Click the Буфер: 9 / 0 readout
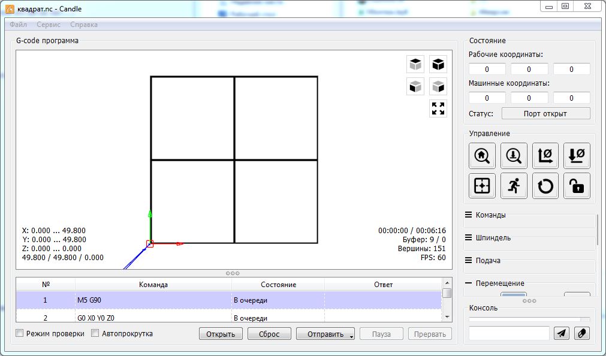The height and width of the screenshot is (356, 606). pos(424,240)
